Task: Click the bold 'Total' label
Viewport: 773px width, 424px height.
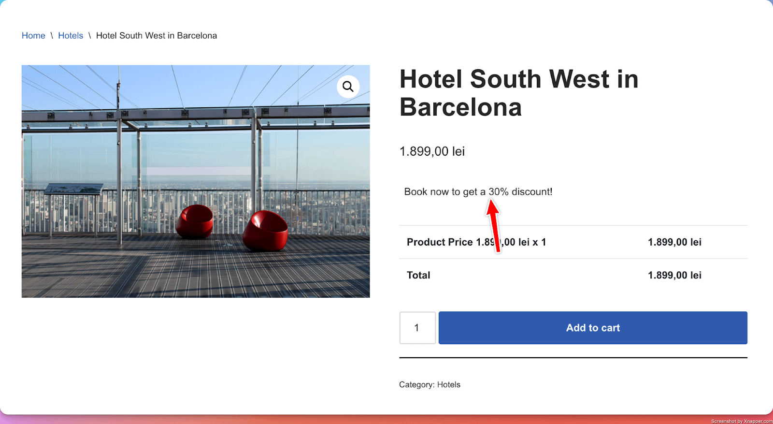Action: tap(418, 275)
